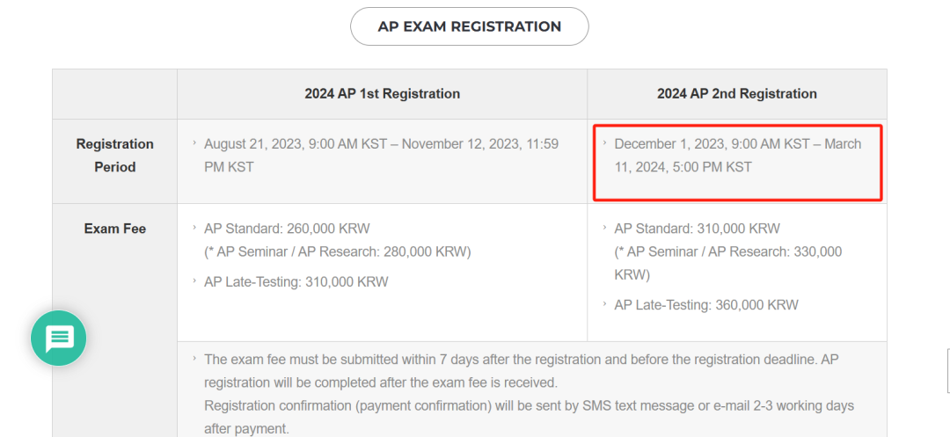Click the chevron bullet beside AP Standard: 310,000 KRW

[x=604, y=228]
